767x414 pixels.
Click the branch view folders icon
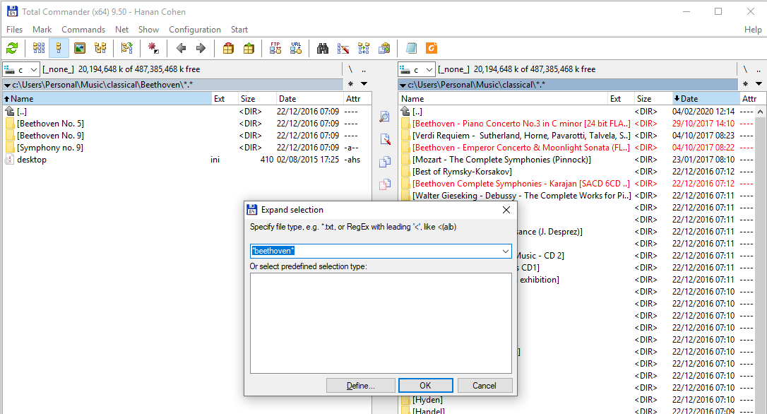coord(126,48)
